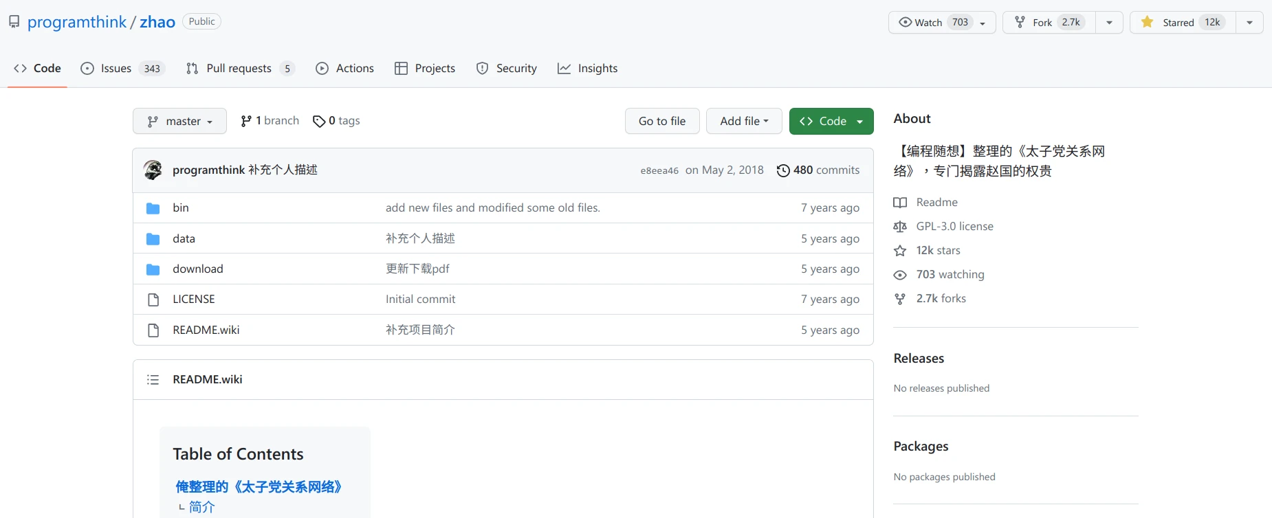Image resolution: width=1272 pixels, height=518 pixels.
Task: Click the GPL-3.0 license link
Action: click(x=954, y=226)
